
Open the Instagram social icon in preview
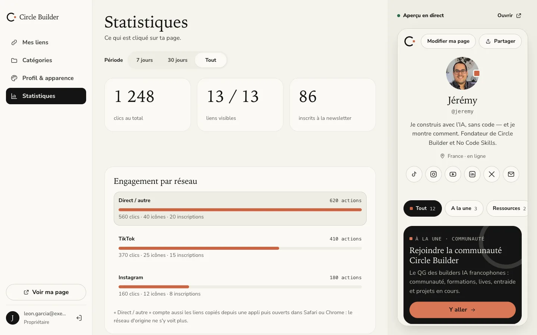pyautogui.click(x=433, y=174)
